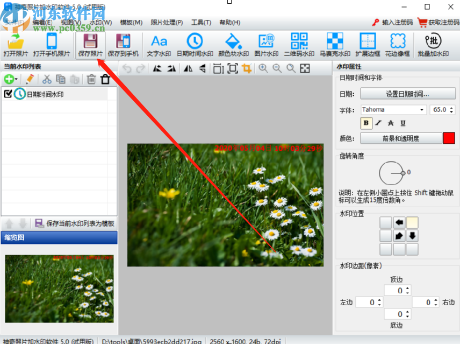
Task: Select 日期时间水印 list row
Action: (x=59, y=94)
